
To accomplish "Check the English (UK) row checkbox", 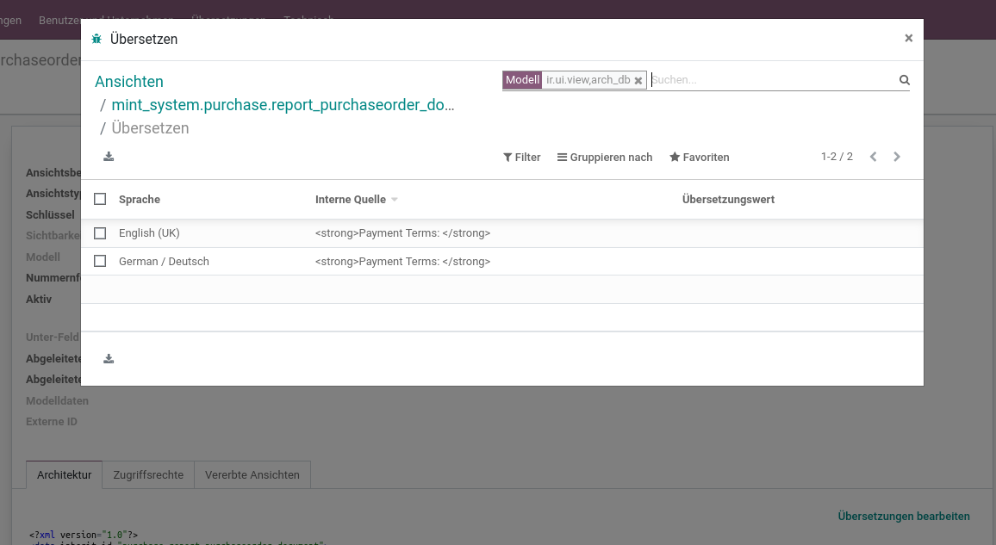I will pos(100,233).
